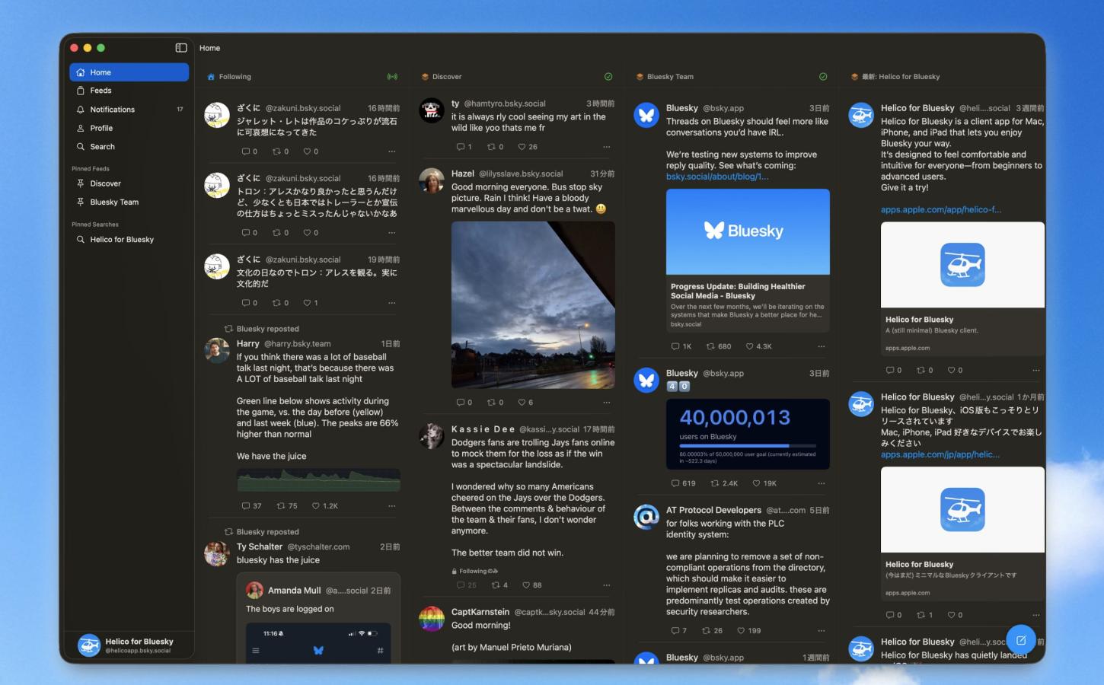Screen dimensions: 1104x685
Task: Open more options on ty's post
Action: pyautogui.click(x=607, y=147)
